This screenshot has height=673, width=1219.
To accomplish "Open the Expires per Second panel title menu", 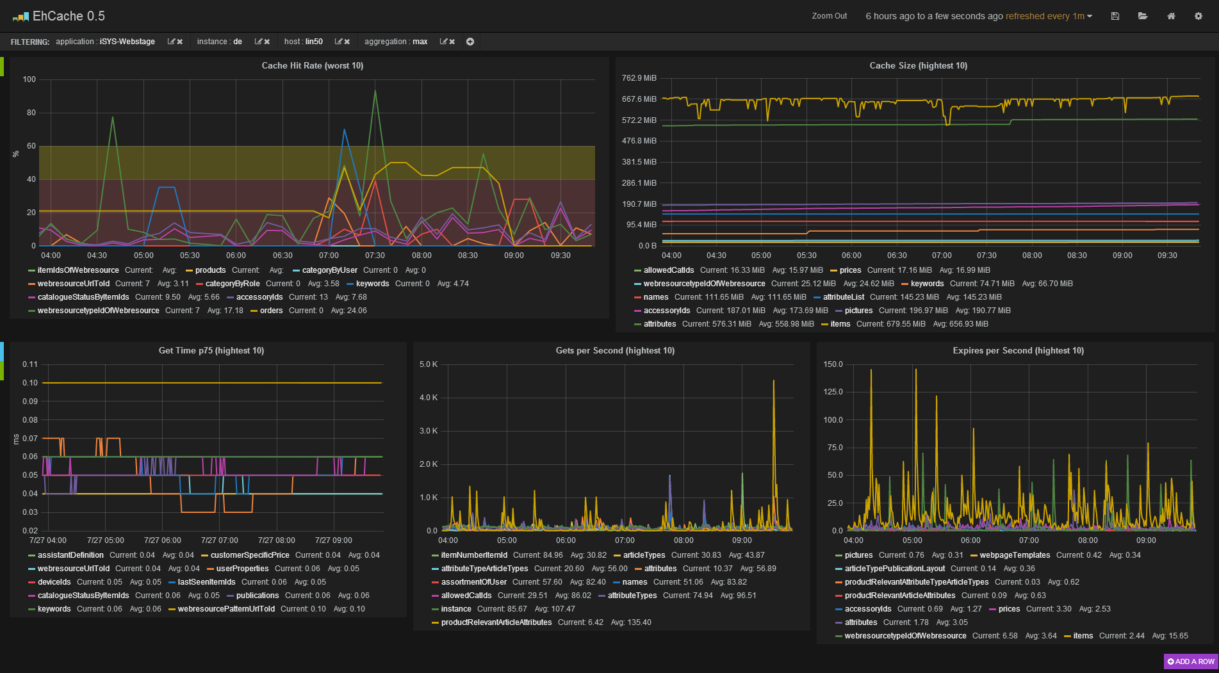I will click(x=1019, y=350).
